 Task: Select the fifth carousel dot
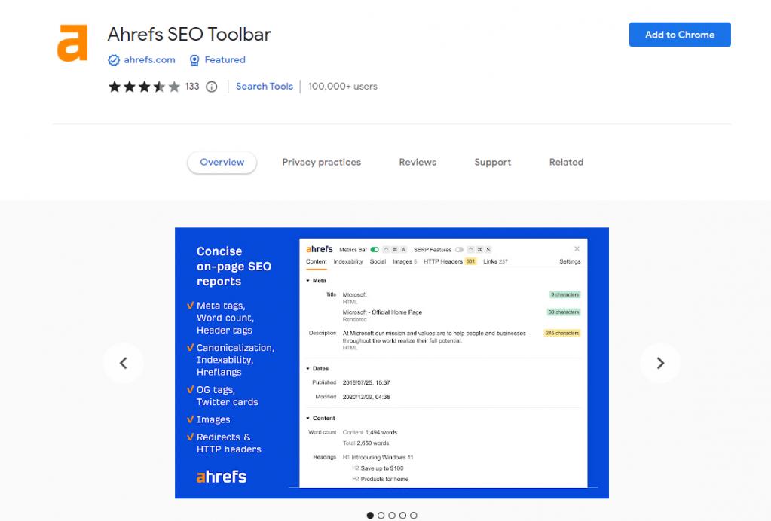[x=414, y=516]
